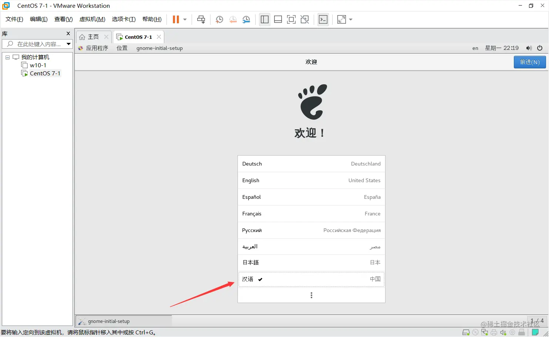
Task: Choose the Arabic العربية language row
Action: click(x=311, y=246)
